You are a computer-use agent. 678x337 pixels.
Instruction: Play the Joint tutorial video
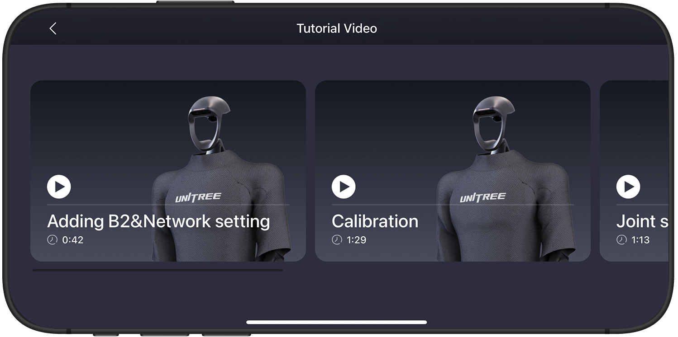(x=628, y=187)
